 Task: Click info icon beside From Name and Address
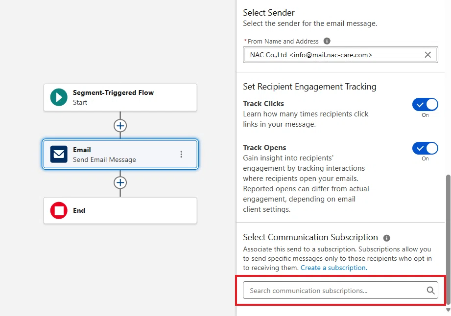(327, 41)
